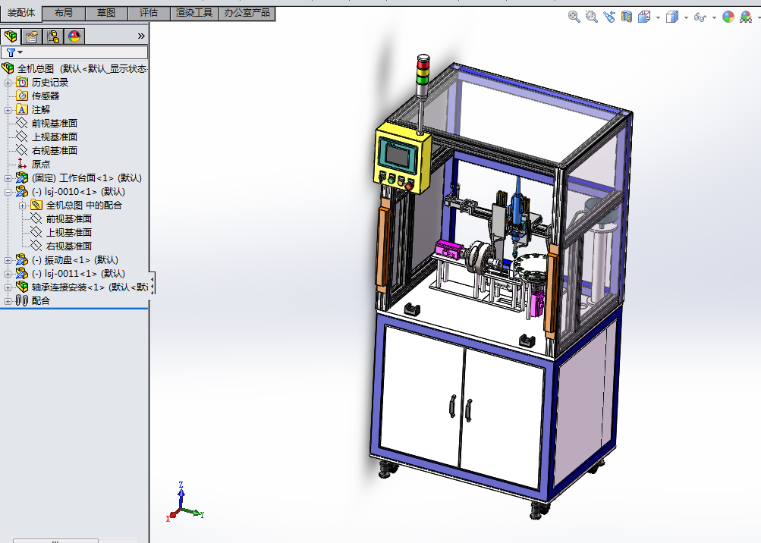
Task: Open the 办公室产品 tab
Action: (247, 13)
